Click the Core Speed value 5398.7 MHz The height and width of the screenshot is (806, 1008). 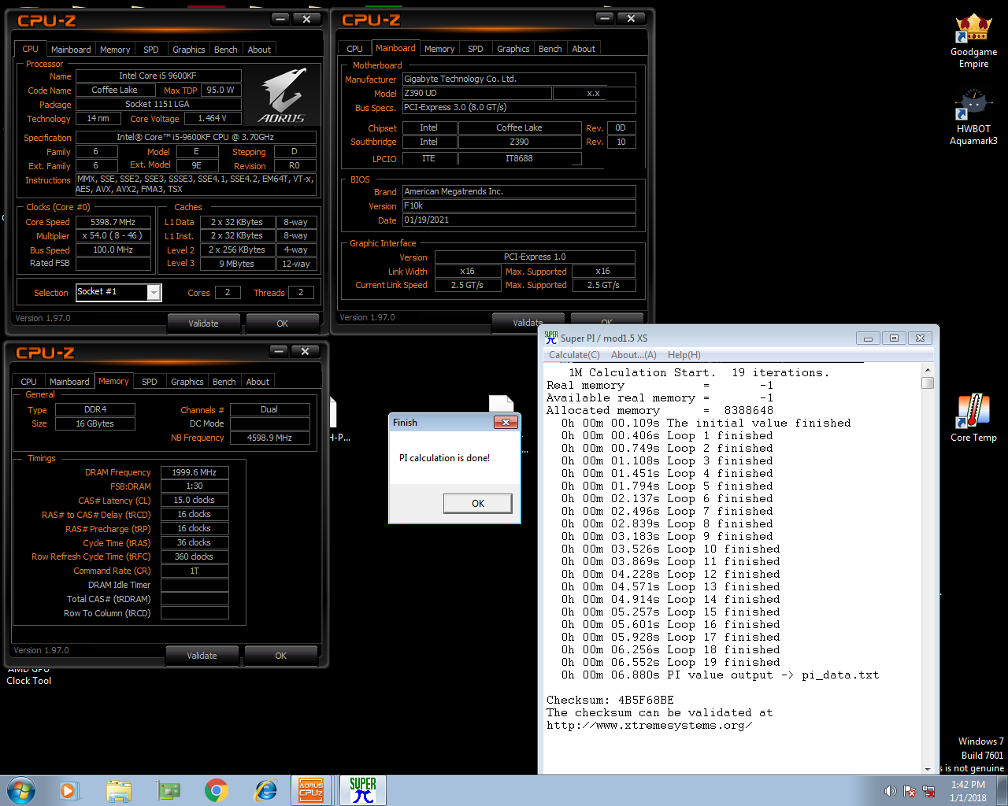pyautogui.click(x=113, y=222)
